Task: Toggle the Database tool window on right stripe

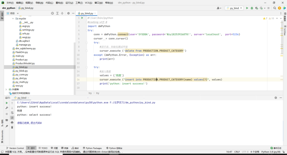Action: point(285,17)
